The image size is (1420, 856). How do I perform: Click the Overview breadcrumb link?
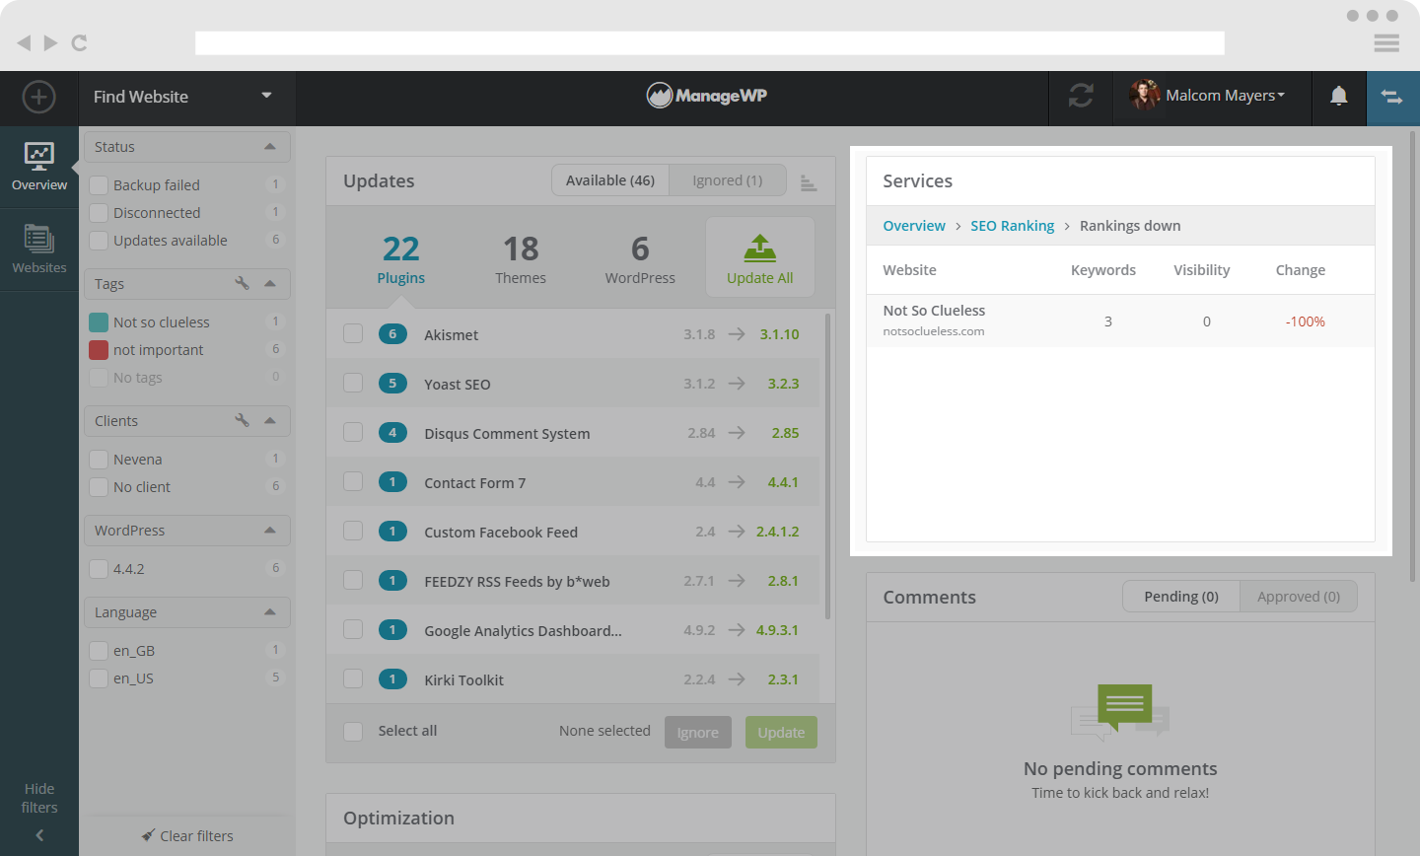(914, 226)
